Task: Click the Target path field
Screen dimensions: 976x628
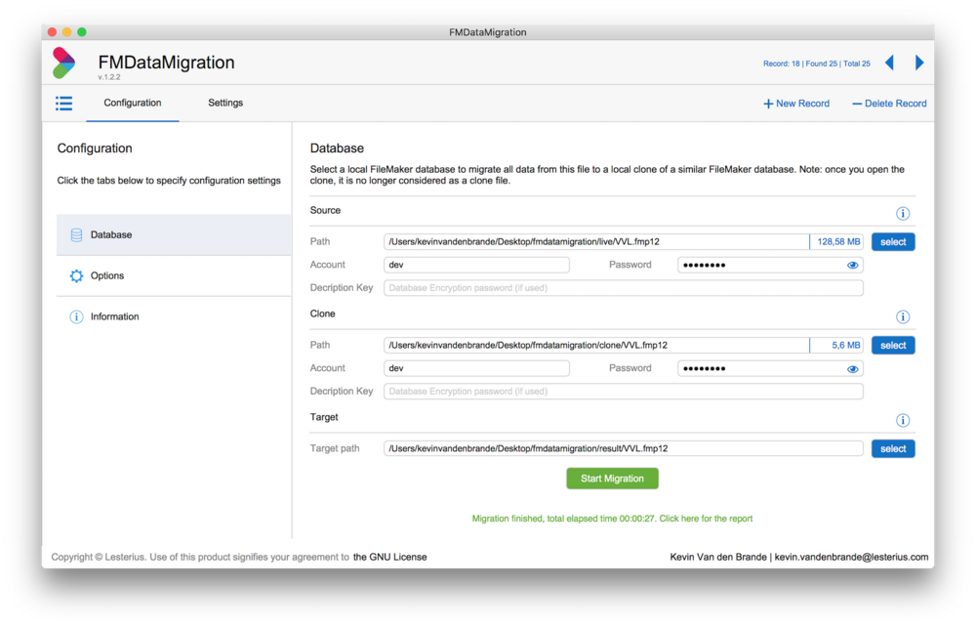Action: pos(623,448)
